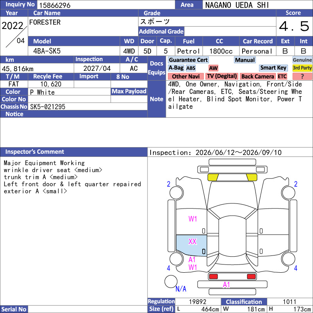Click the length value 464cm
Image resolution: width=313 pixels, height=313 pixels.
point(210,309)
